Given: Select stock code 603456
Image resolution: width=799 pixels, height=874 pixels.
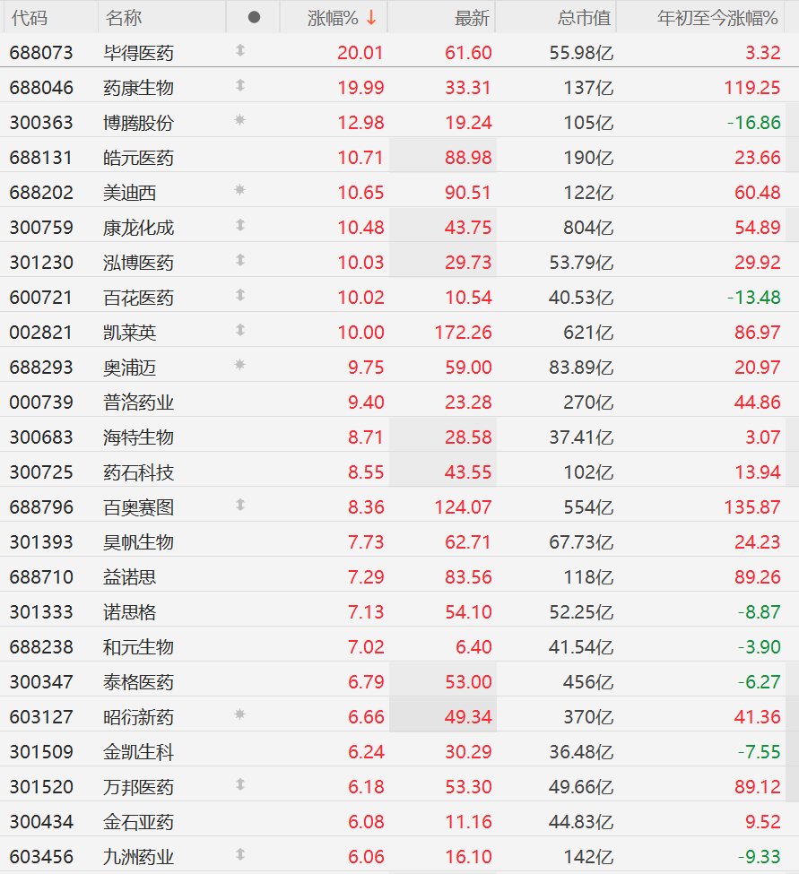Looking at the screenshot, I should coord(41,857).
